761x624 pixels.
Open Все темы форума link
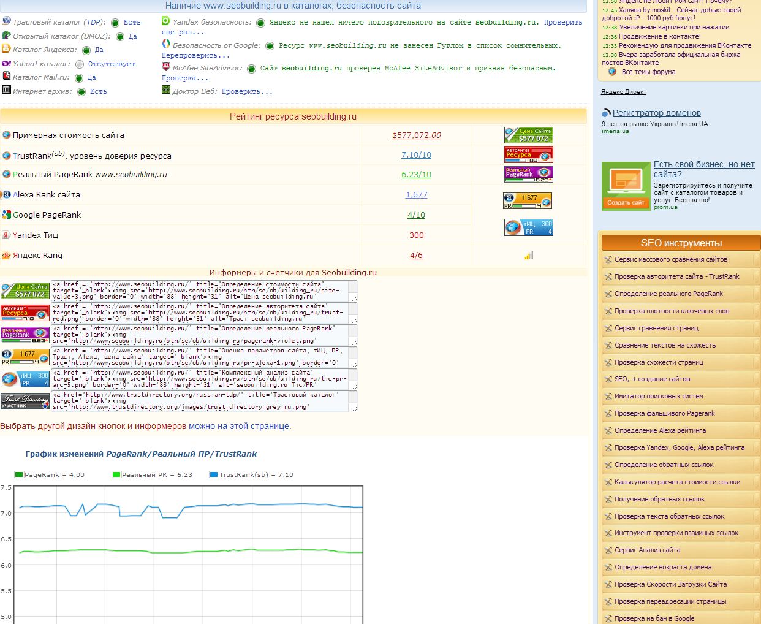[648, 72]
